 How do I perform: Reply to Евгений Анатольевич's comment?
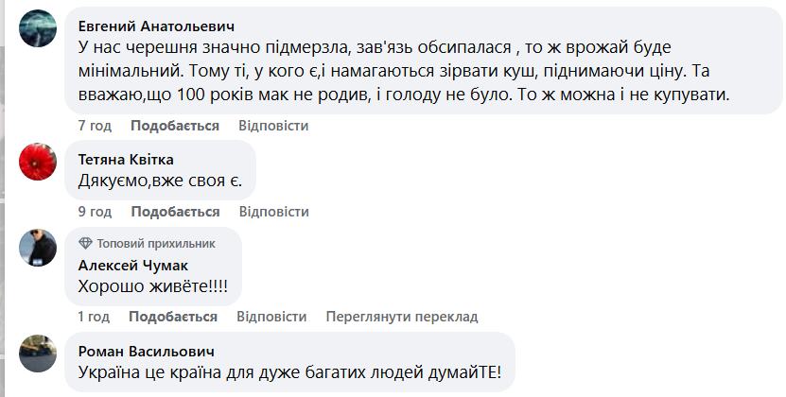click(273, 126)
